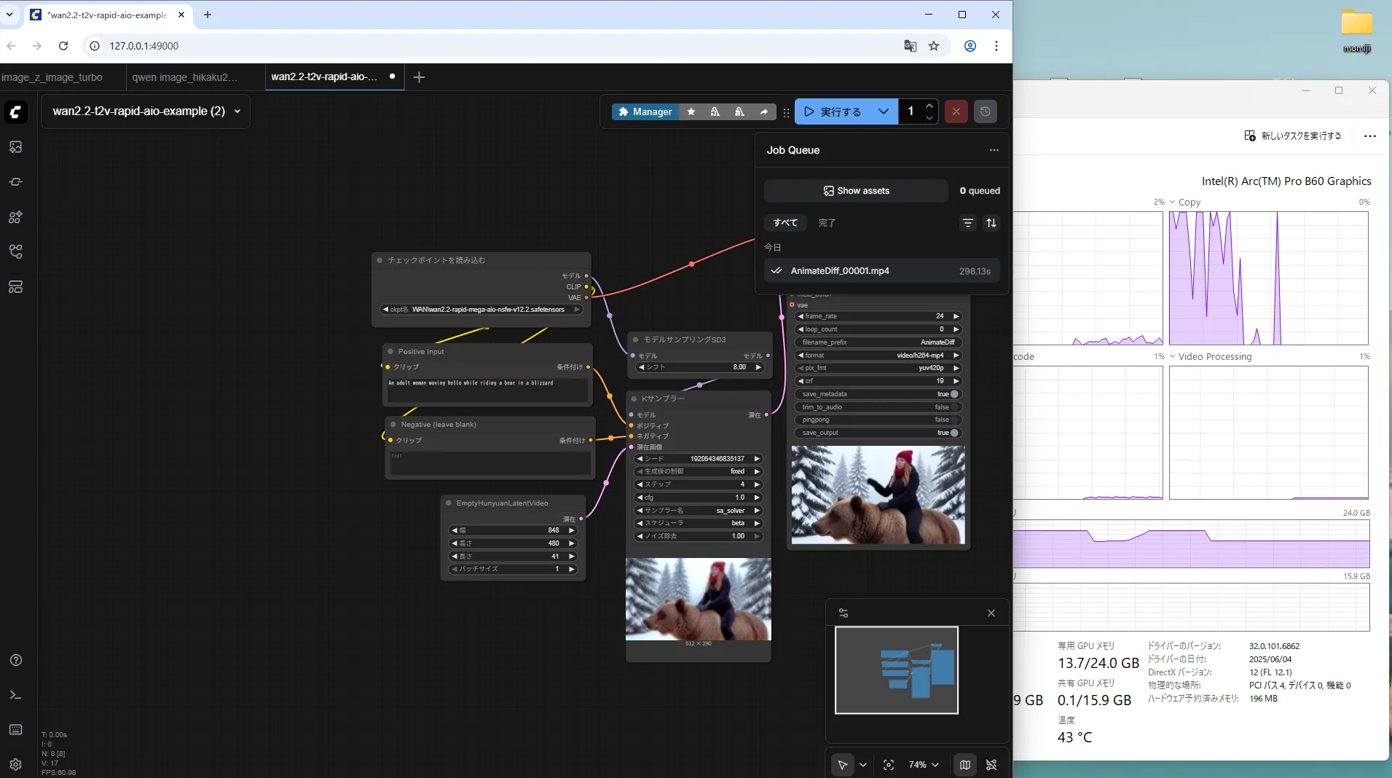
Task: Expand the workflow name dropdown
Action: 237,111
